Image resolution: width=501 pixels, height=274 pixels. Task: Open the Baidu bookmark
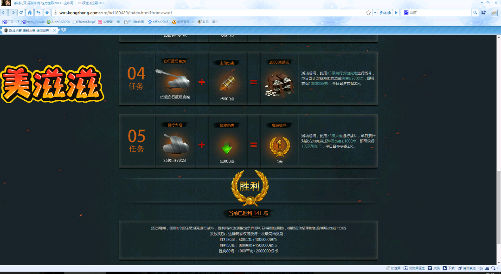11,22
